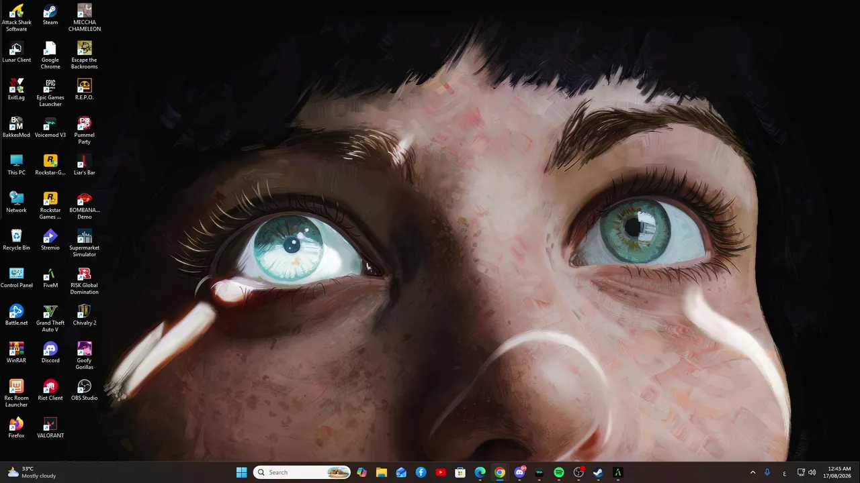Viewport: 860px width, 483px height.
Task: Select the MECCHA CHAMELEON desktop icon
Action: (85, 17)
